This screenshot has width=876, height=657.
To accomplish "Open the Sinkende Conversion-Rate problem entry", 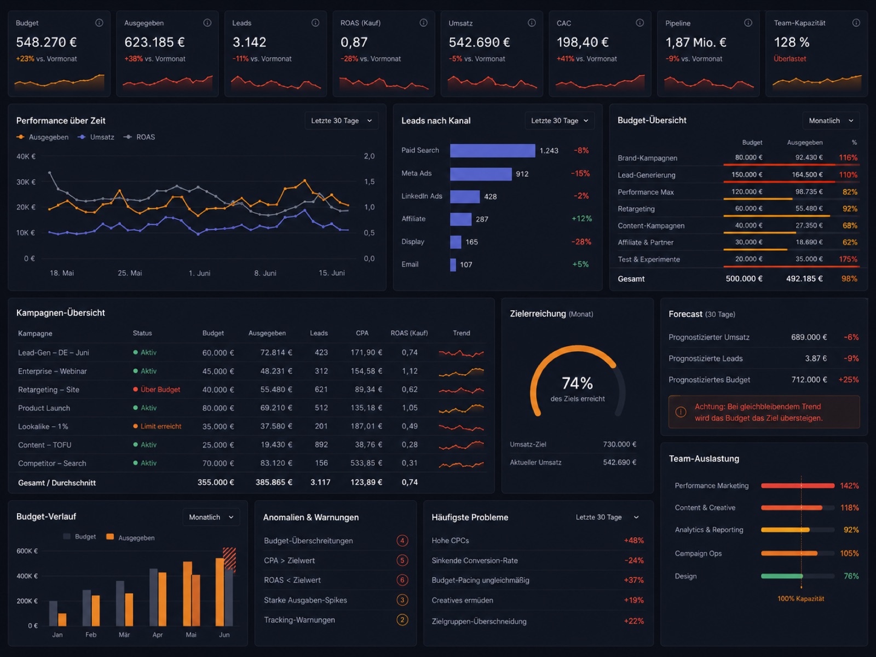I will (538, 561).
